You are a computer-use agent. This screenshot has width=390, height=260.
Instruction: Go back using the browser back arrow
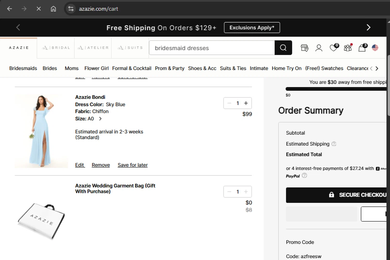click(10, 9)
